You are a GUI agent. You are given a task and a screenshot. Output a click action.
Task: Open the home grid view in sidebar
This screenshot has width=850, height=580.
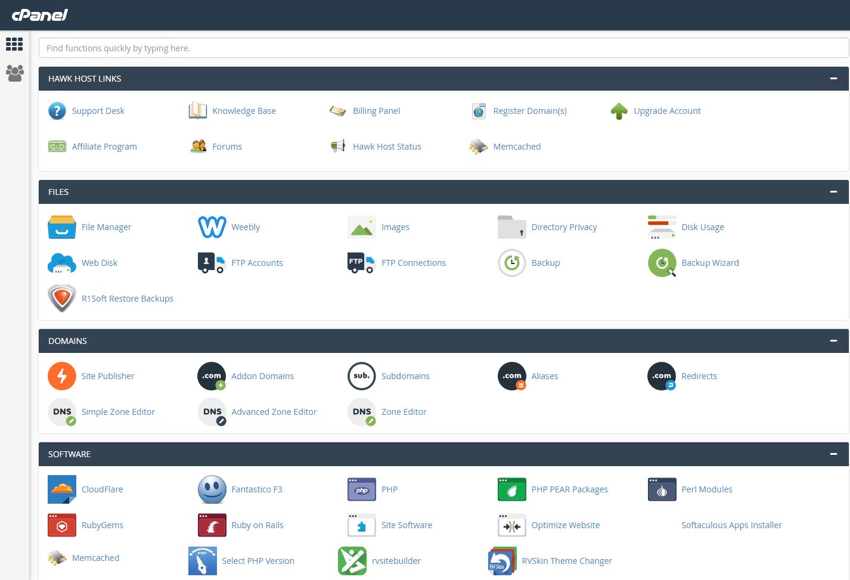point(14,44)
